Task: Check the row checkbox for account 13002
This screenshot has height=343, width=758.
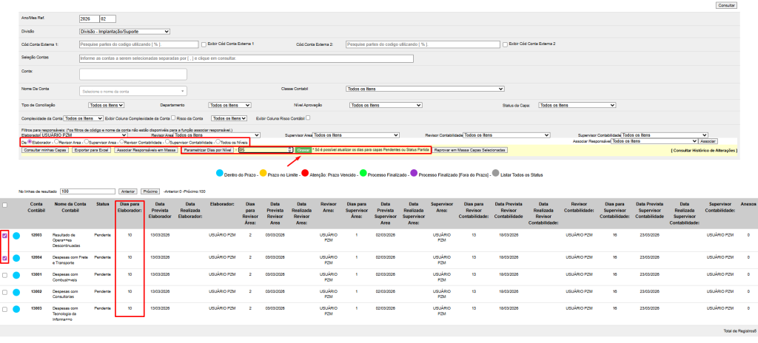Action: (x=6, y=293)
